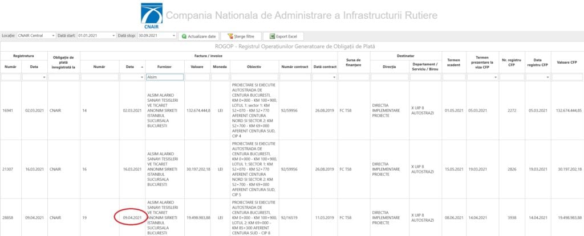This screenshot has width=584, height=236.
Task: Expand the Dată start date picker
Action: [113, 35]
